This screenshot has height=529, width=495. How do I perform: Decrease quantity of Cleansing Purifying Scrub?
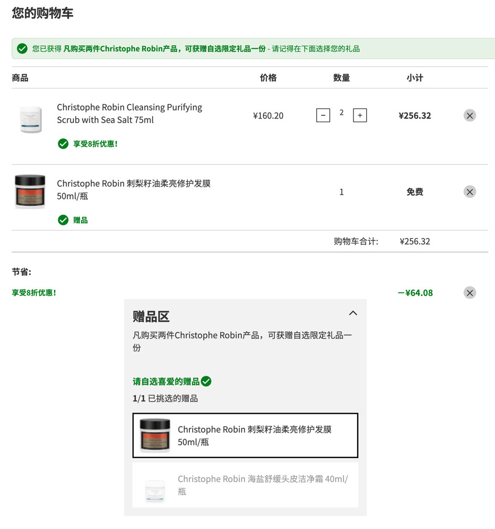click(322, 115)
